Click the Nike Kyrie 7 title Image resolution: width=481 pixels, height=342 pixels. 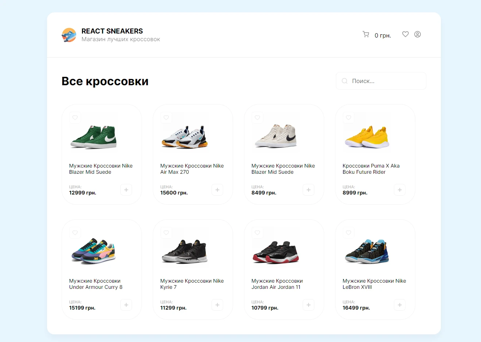[x=192, y=284]
